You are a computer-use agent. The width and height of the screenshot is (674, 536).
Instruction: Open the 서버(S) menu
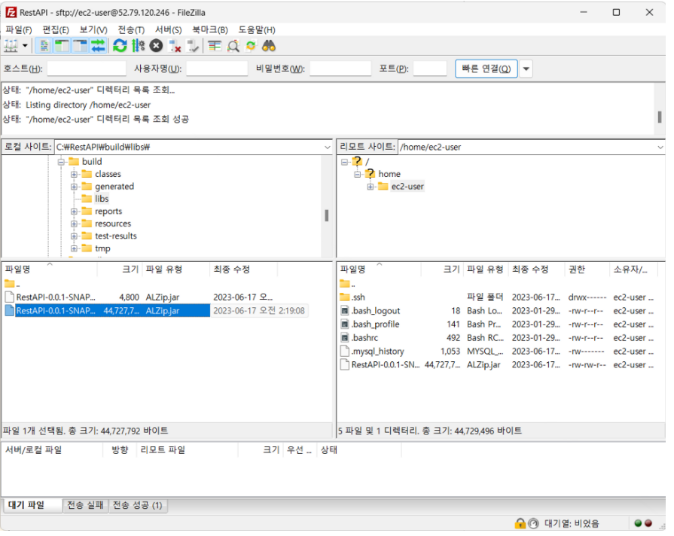(169, 29)
